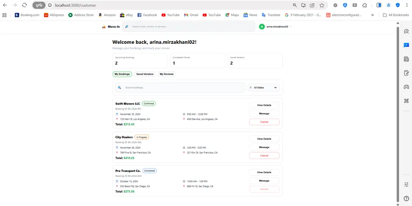Click the Saved Vendors stat card
The image size is (412, 206).
click(x=255, y=61)
